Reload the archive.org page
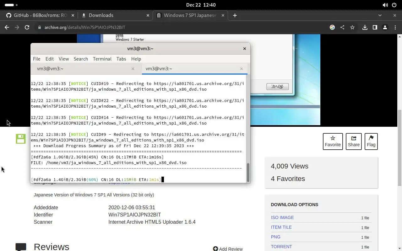Image resolution: width=402 pixels, height=251 pixels. pyautogui.click(x=27, y=27)
